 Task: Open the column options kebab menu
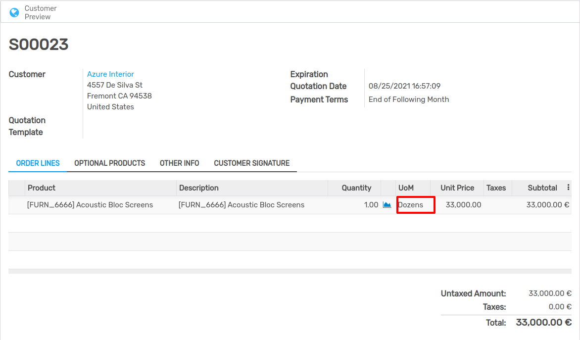pyautogui.click(x=568, y=188)
